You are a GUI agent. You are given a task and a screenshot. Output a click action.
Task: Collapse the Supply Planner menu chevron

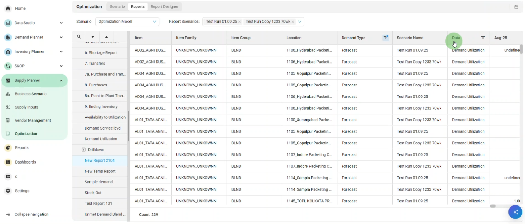coord(61,81)
